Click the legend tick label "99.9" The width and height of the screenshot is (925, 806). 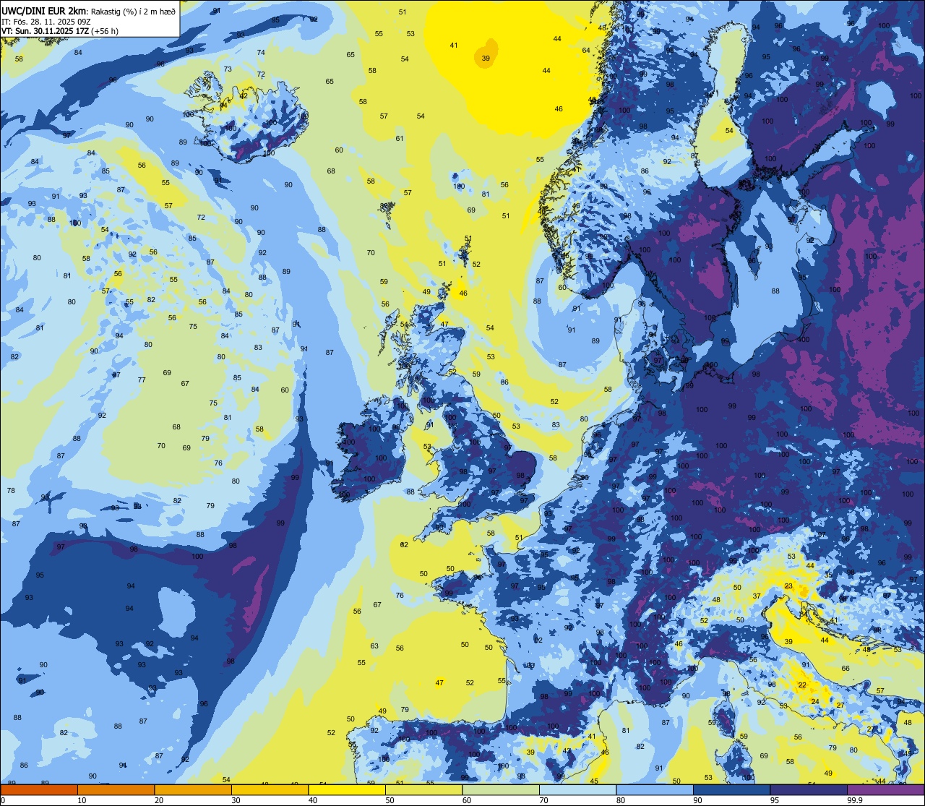(856, 799)
